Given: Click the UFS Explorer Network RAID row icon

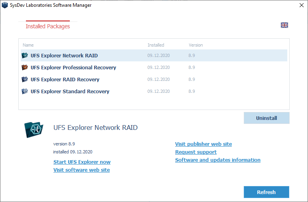Looking at the screenshot, I should pyautogui.click(x=24, y=55).
